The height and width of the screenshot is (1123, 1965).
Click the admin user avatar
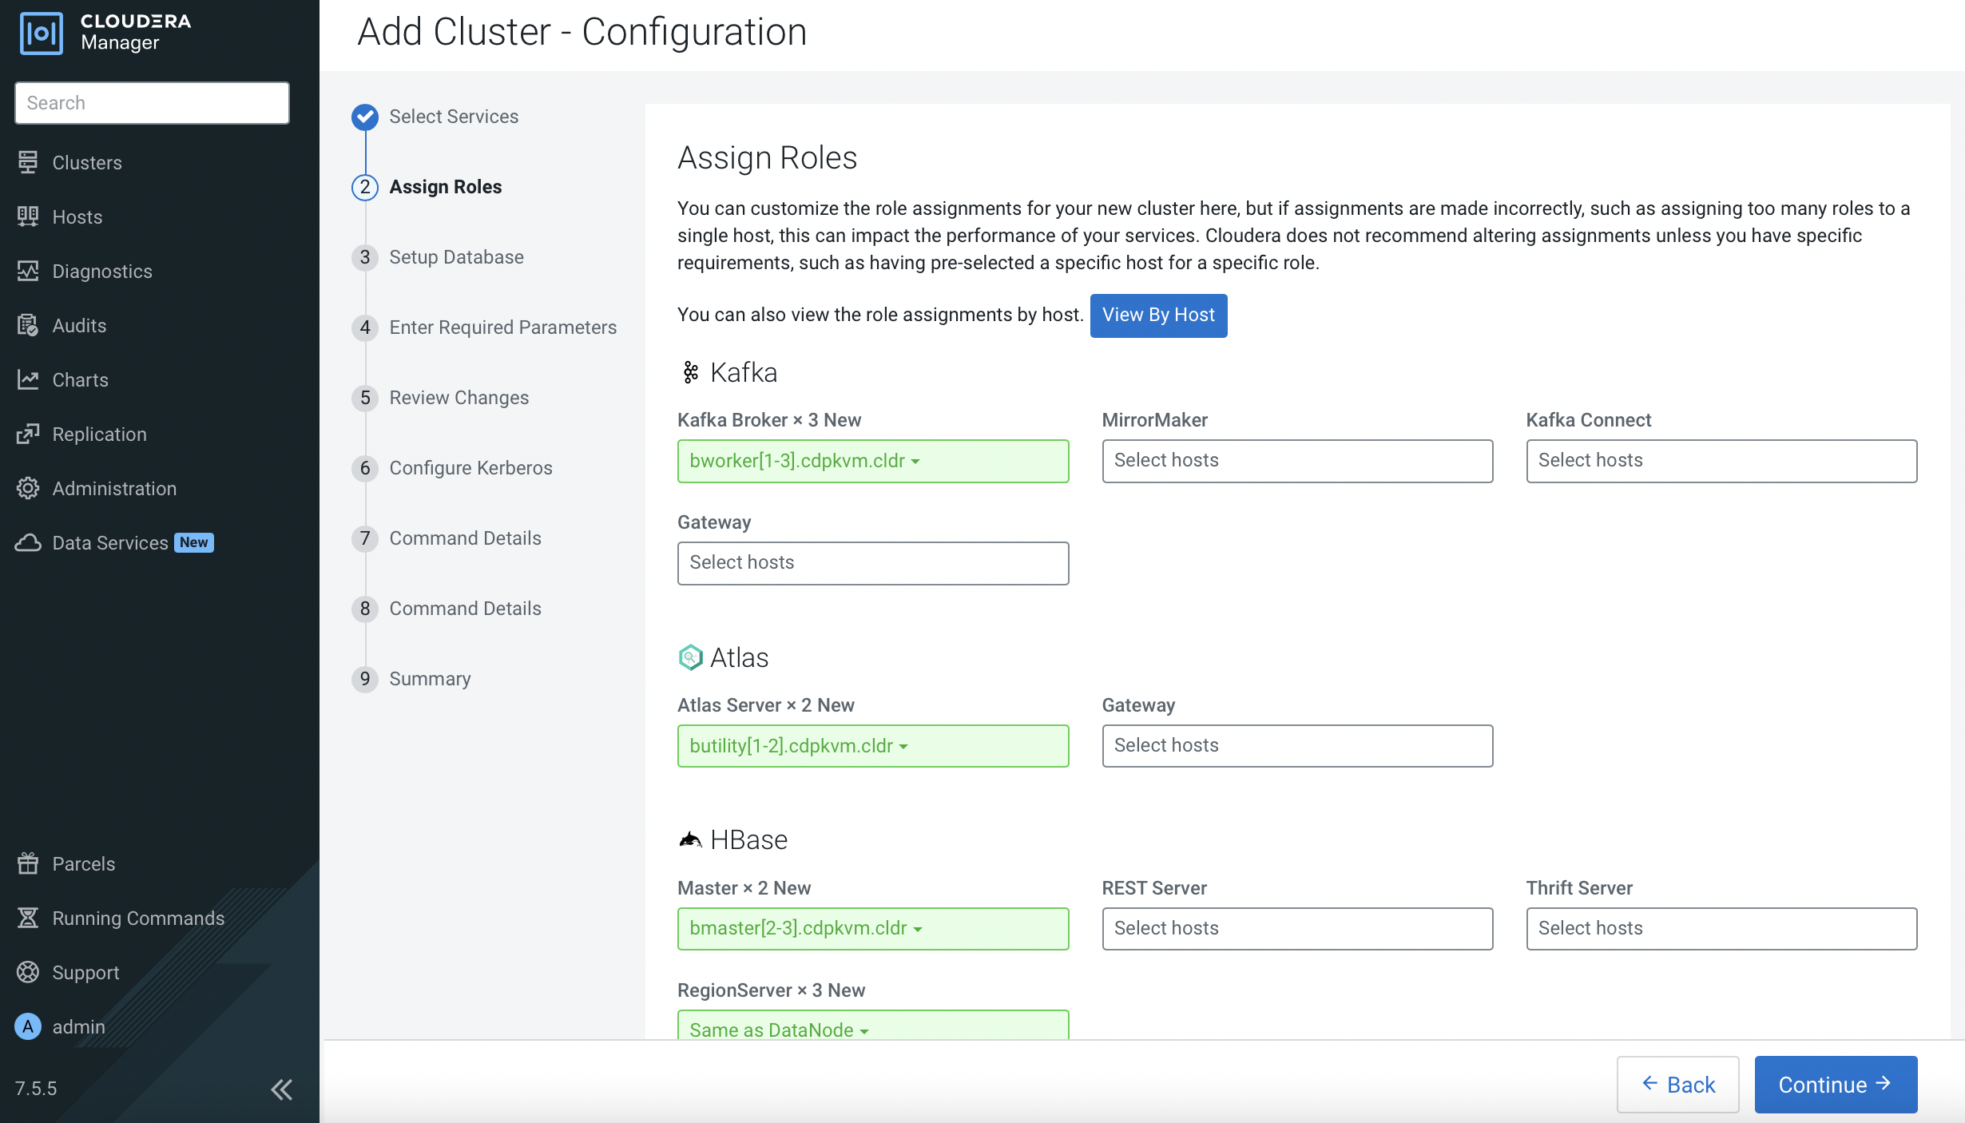[28, 1026]
